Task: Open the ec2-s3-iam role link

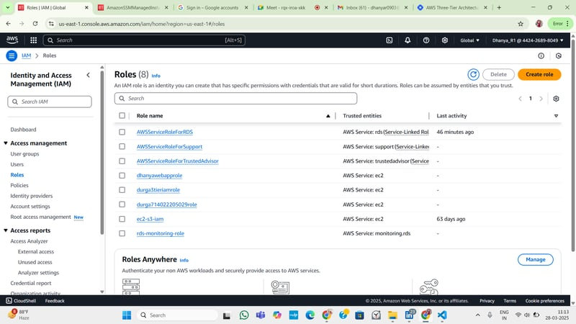Action: point(150,219)
